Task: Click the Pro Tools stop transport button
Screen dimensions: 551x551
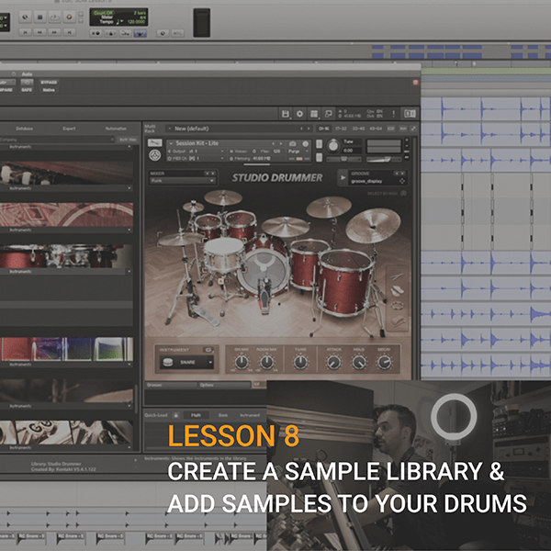Action: [x=39, y=17]
